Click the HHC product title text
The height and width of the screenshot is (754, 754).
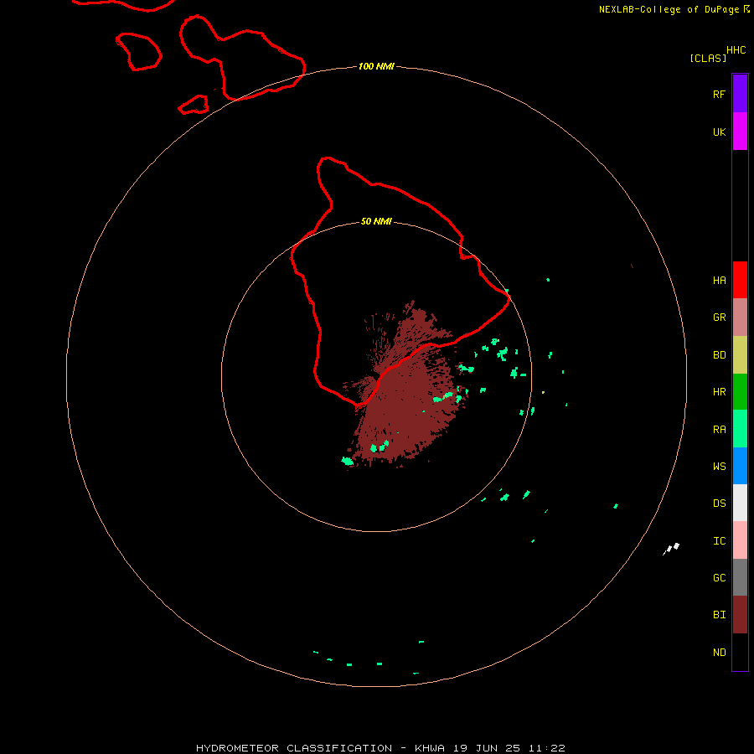[736, 50]
